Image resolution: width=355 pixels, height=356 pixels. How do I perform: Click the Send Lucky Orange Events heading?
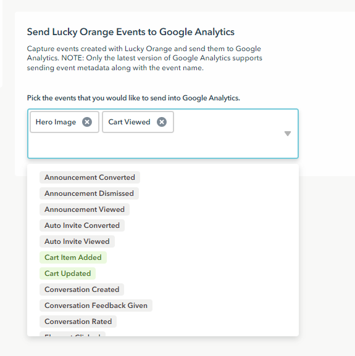131,32
